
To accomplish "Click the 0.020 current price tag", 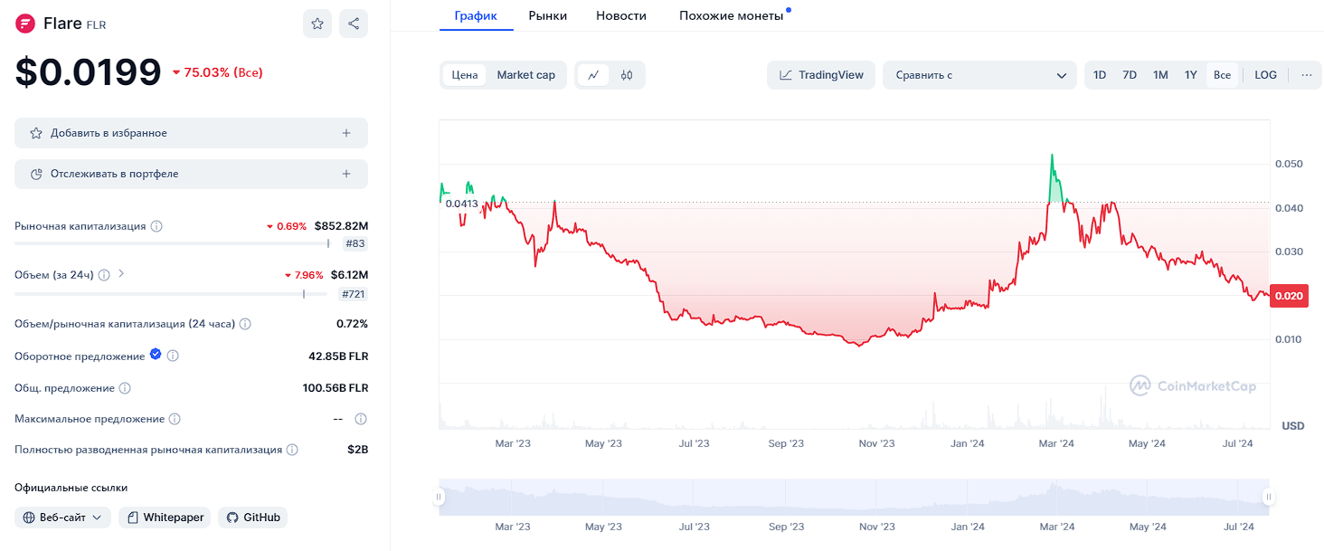I will (1290, 296).
